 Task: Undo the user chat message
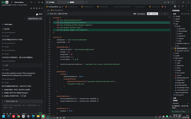point(25,18)
